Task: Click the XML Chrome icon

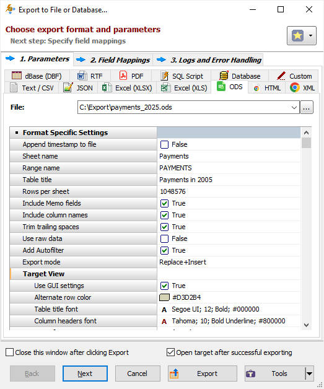Action: point(295,87)
